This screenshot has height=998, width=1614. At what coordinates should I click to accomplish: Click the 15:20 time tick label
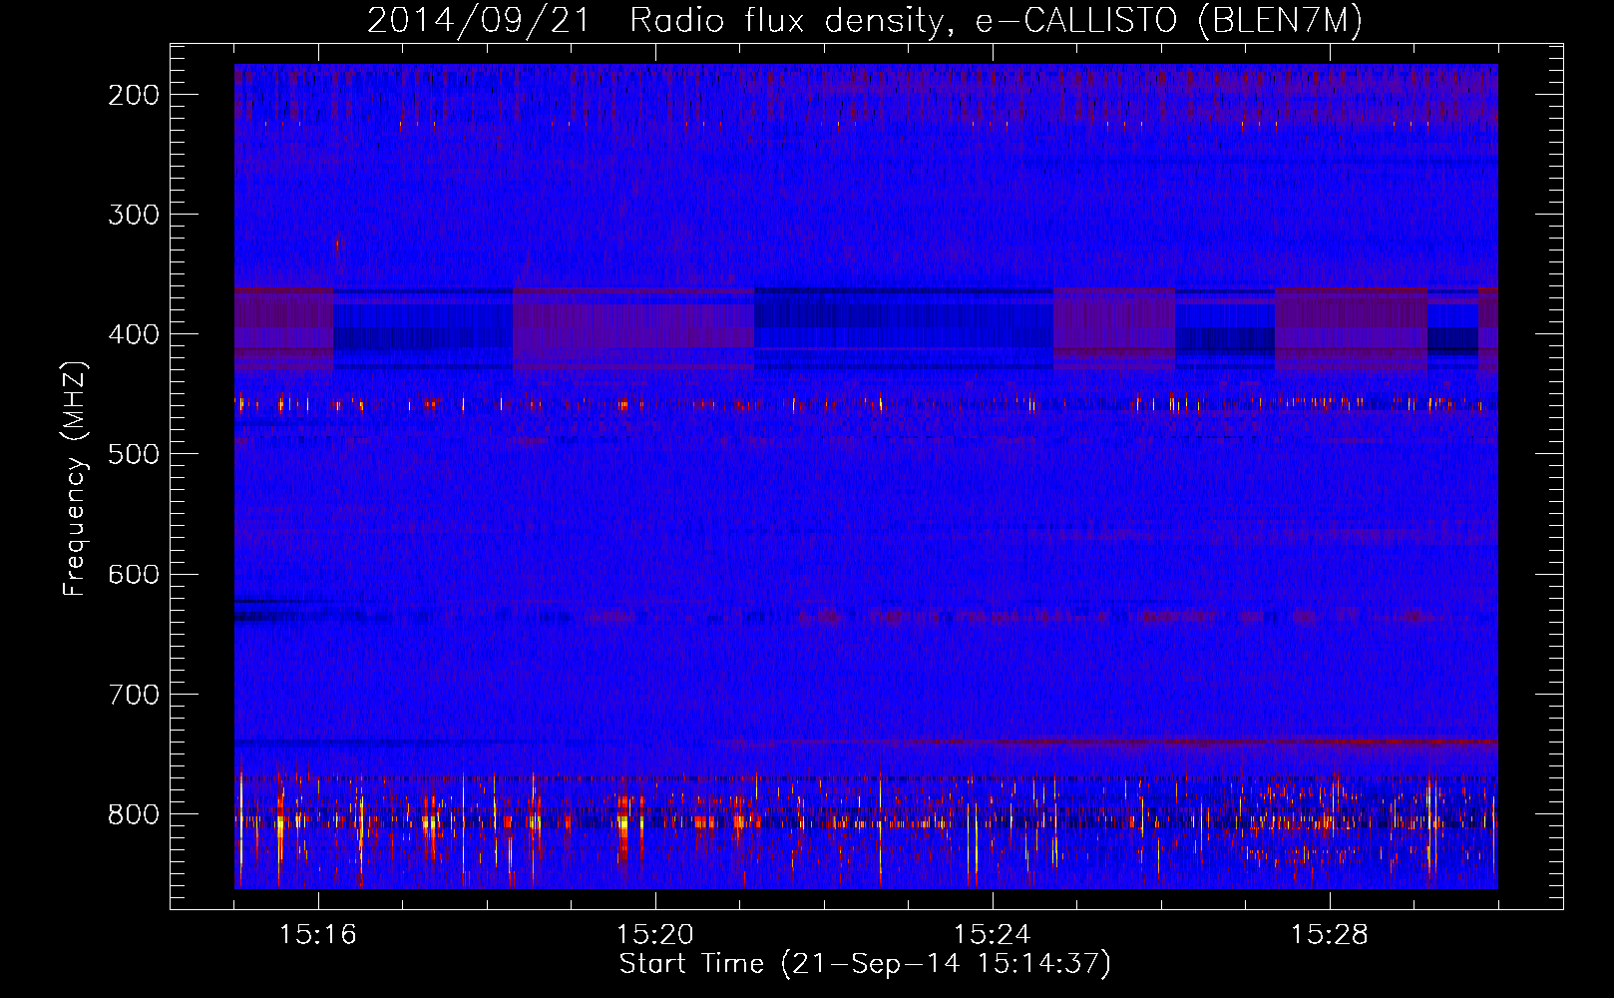click(655, 935)
